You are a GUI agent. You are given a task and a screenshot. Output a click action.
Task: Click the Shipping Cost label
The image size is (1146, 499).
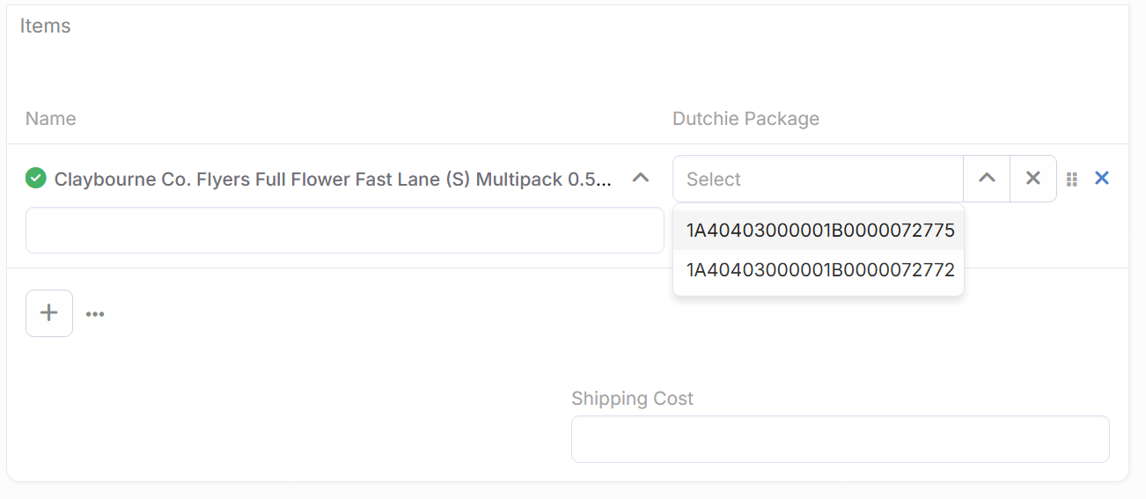pyautogui.click(x=632, y=399)
